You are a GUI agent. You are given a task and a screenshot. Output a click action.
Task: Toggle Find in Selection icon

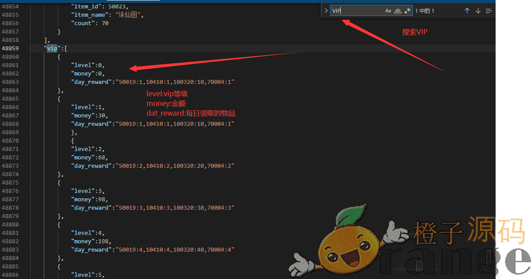pyautogui.click(x=489, y=11)
